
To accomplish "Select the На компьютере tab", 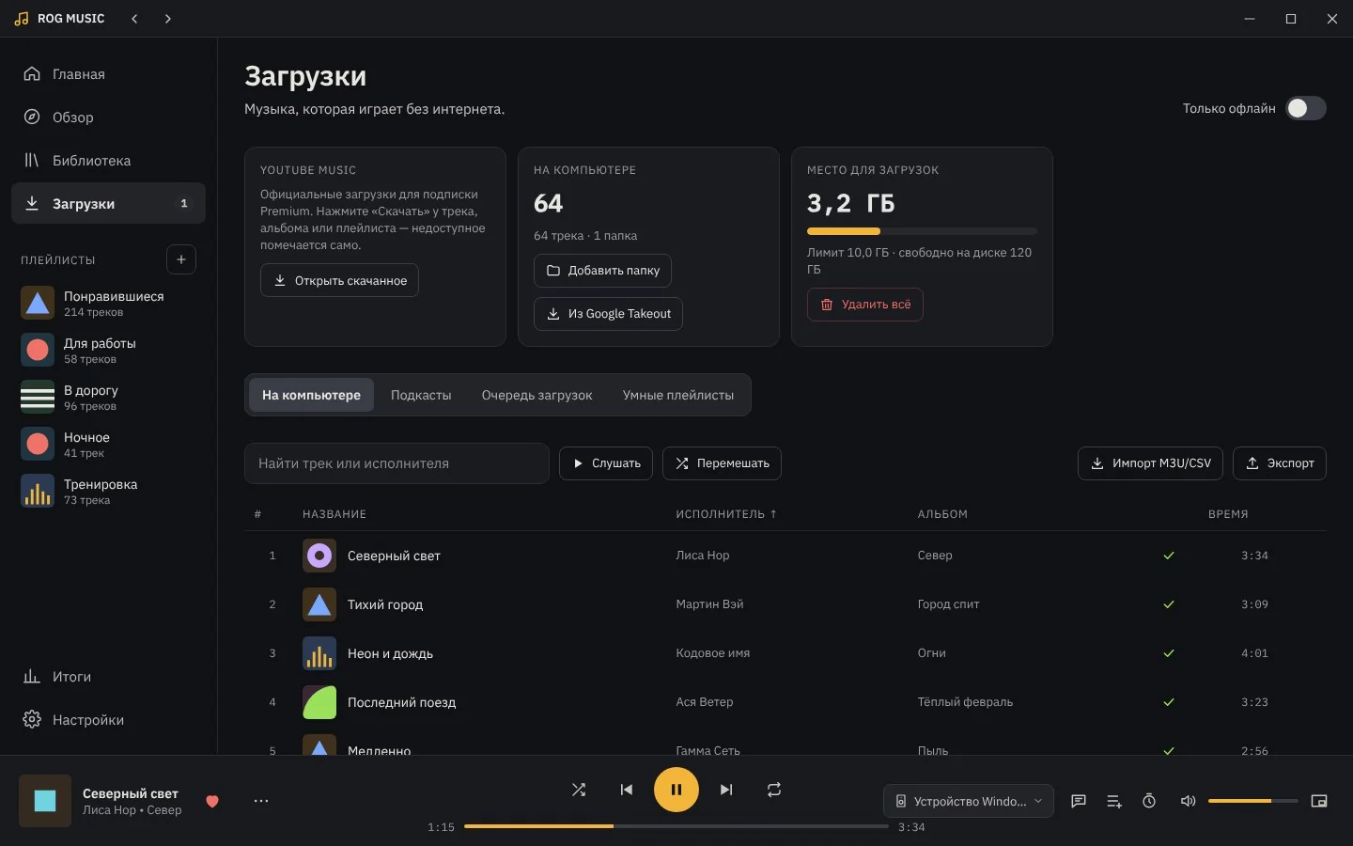I will (311, 395).
